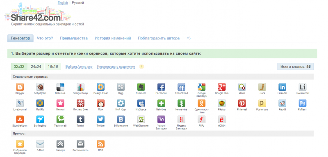Select the Распечатать printer icon
The image size is (328, 157).
80,144
